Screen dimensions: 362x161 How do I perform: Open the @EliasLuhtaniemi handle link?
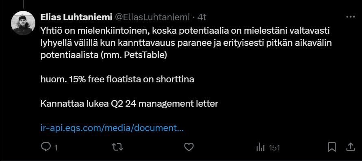click(x=152, y=17)
